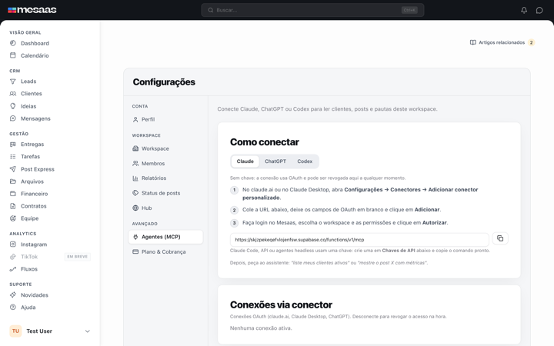The height and width of the screenshot is (346, 554).
Task: Open Membros settings section
Action: [165, 164]
